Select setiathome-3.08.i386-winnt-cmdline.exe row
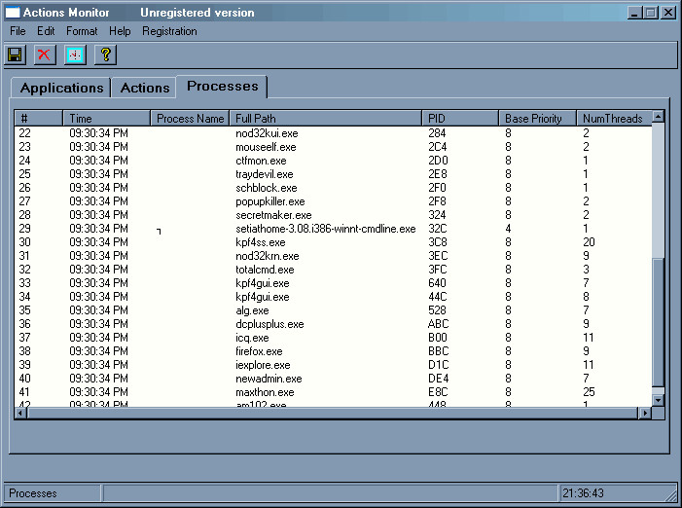Image resolution: width=682 pixels, height=508 pixels. point(333,229)
